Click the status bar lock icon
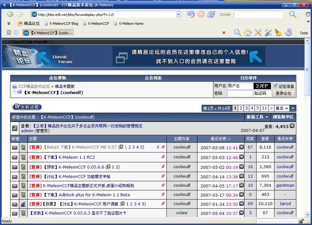 coord(301,221)
